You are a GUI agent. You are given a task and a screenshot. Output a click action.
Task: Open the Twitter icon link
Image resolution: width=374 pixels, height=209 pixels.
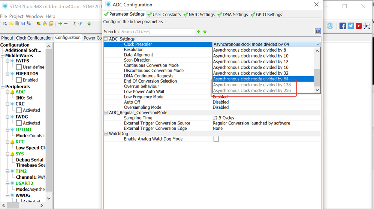[x=351, y=26]
